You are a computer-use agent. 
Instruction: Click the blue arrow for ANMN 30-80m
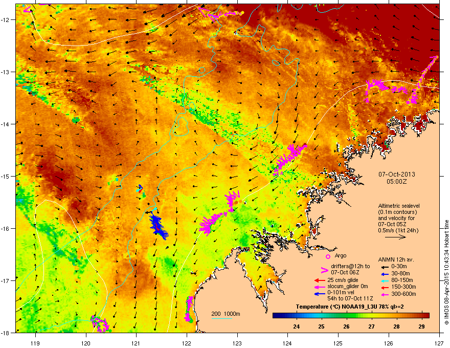(385, 274)
